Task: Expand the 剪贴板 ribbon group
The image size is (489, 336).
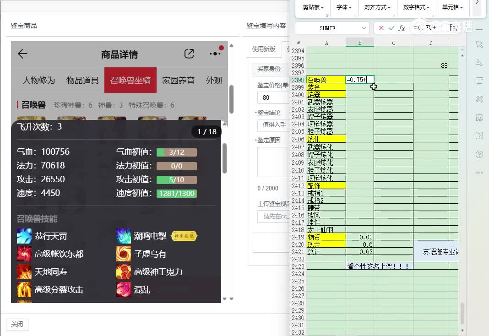Action: 313,7
